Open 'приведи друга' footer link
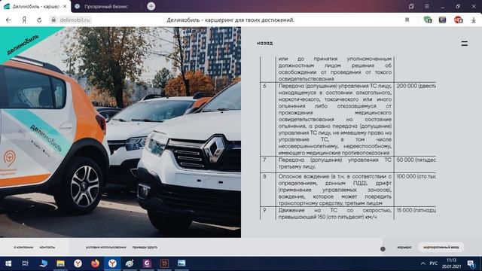The height and width of the screenshot is (271, 482). (145, 247)
